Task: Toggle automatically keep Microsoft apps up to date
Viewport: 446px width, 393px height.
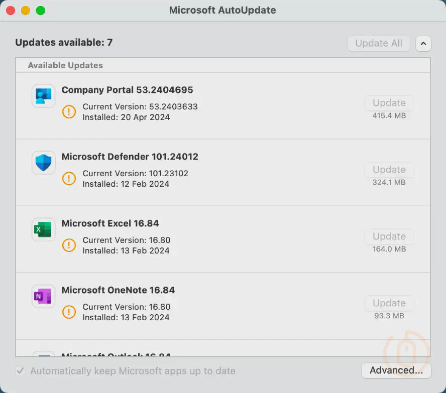Action: tap(20, 371)
